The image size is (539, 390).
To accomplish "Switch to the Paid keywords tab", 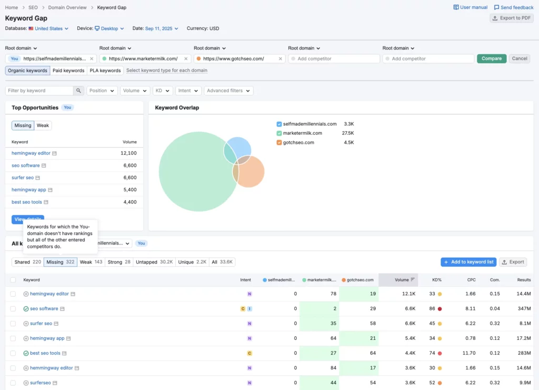I will pyautogui.click(x=68, y=70).
